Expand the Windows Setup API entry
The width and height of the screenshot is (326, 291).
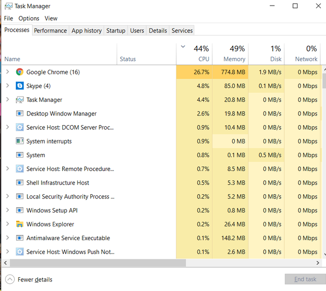click(x=8, y=210)
